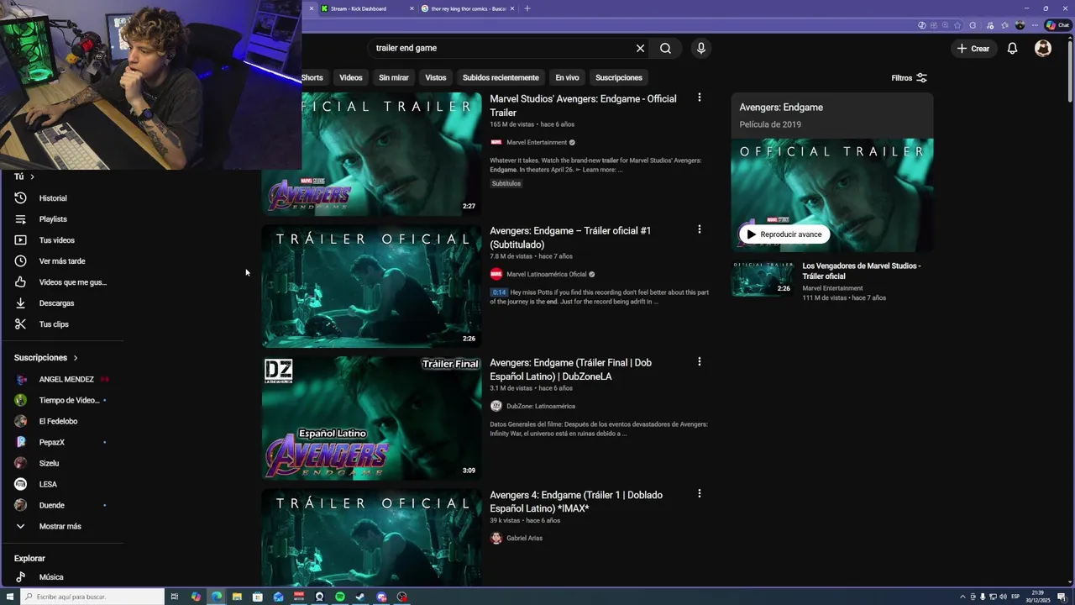The image size is (1075, 605).
Task: Switch to Stream - Kick Dashboard tab
Action: point(359,8)
